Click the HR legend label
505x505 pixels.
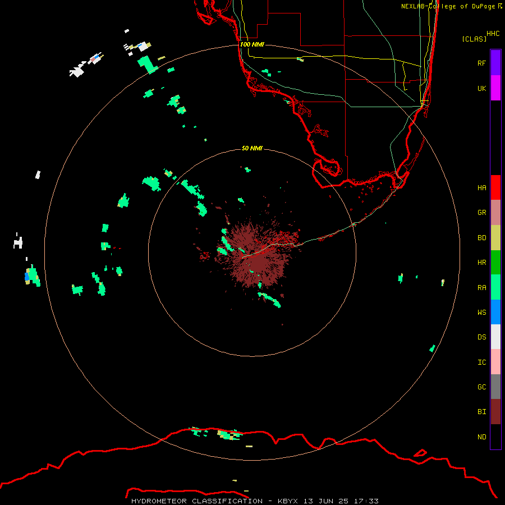coord(481,263)
